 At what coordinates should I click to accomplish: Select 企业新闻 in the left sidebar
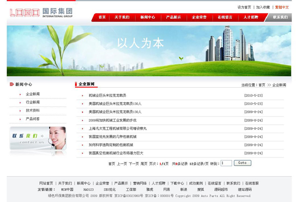[33, 94]
